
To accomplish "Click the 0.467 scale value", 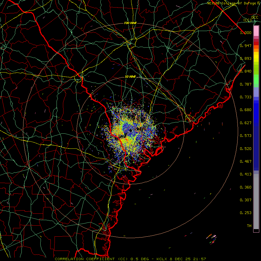I will 246,162.
